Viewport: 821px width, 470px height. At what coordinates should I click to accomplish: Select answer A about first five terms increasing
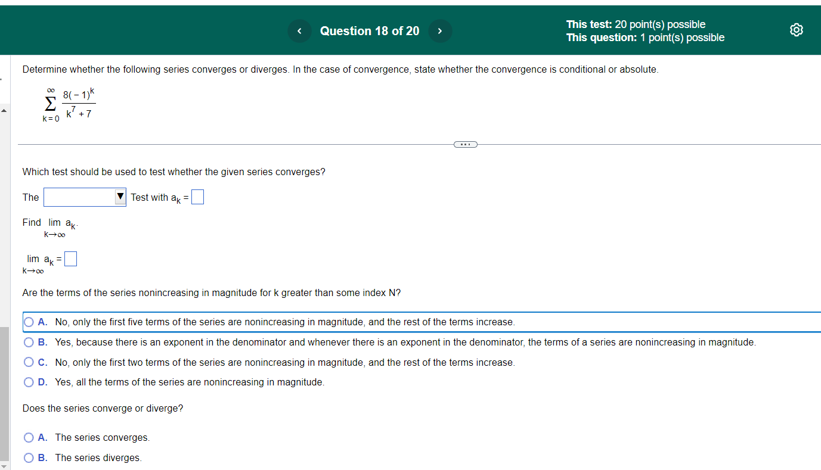pyautogui.click(x=29, y=322)
